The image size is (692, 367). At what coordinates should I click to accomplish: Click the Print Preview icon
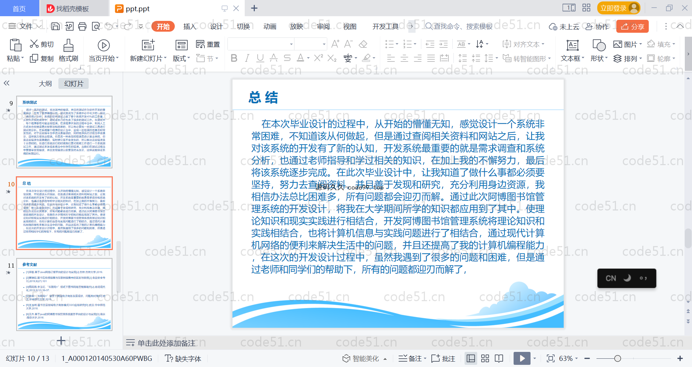pos(96,26)
